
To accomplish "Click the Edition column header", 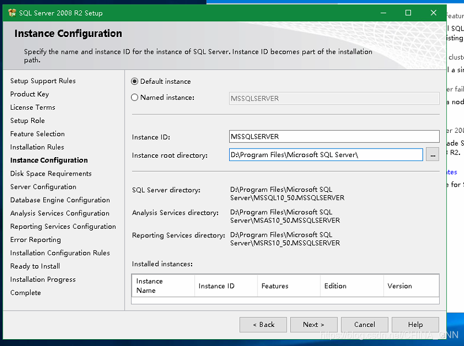I will tap(352, 285).
